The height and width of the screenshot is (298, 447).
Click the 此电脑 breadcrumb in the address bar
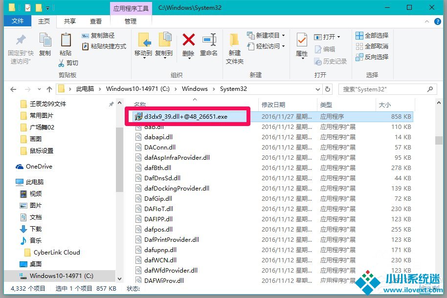pyautogui.click(x=85, y=89)
